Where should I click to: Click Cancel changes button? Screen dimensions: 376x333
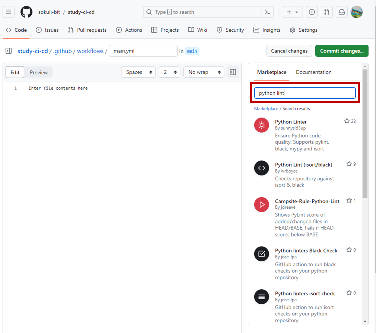[x=289, y=51]
